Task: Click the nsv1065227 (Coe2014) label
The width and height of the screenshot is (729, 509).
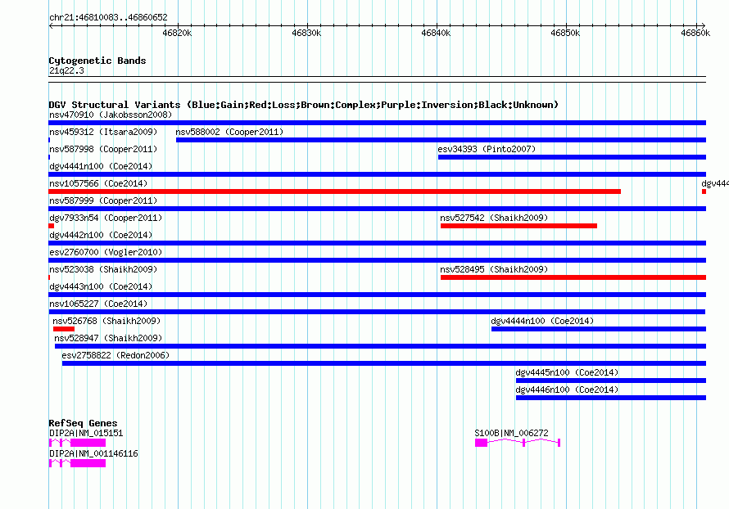Action: pyautogui.click(x=98, y=304)
